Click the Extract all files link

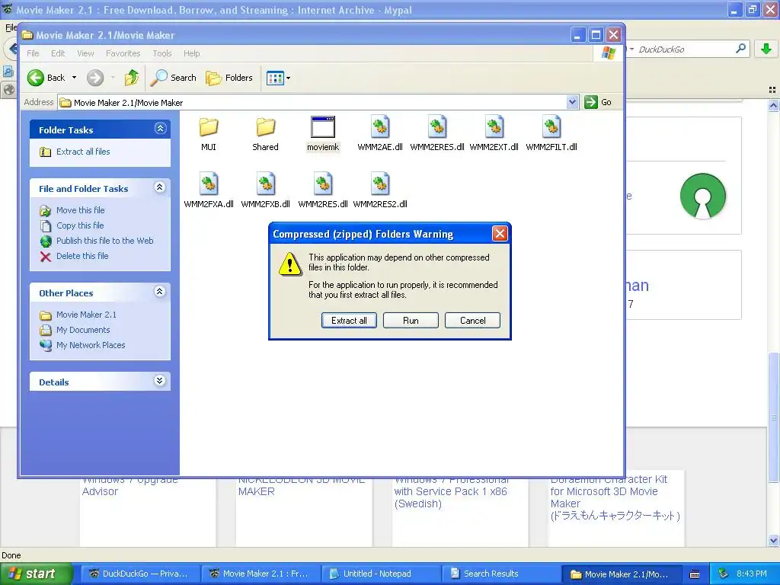tap(83, 152)
